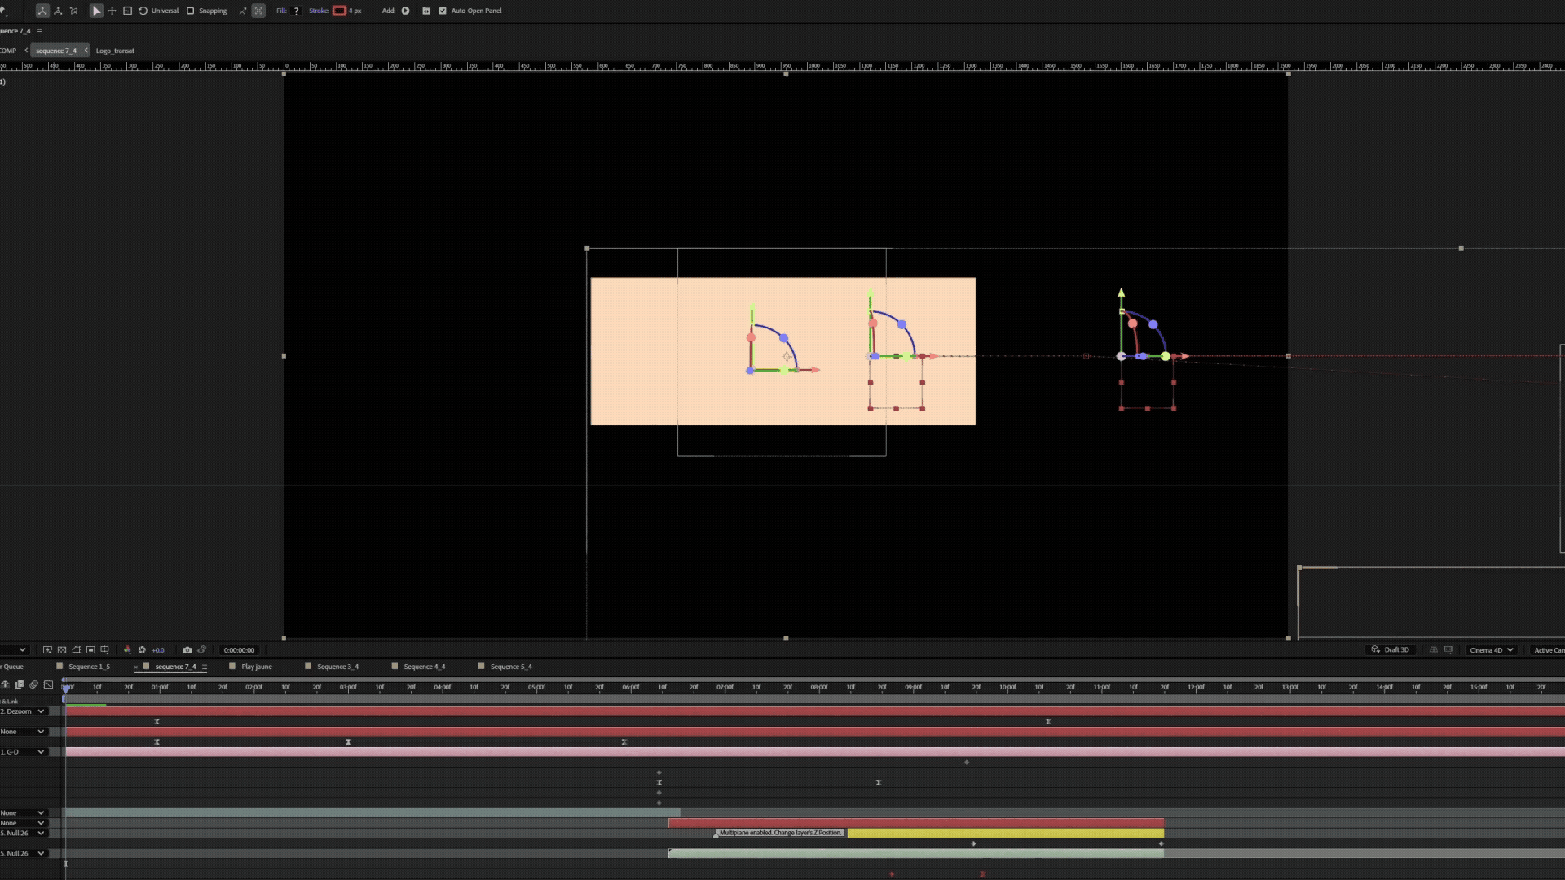
Task: Open the channel color management icon
Action: click(127, 650)
